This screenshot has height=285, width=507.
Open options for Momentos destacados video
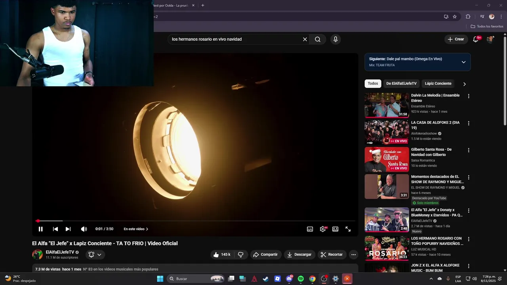coord(469,177)
